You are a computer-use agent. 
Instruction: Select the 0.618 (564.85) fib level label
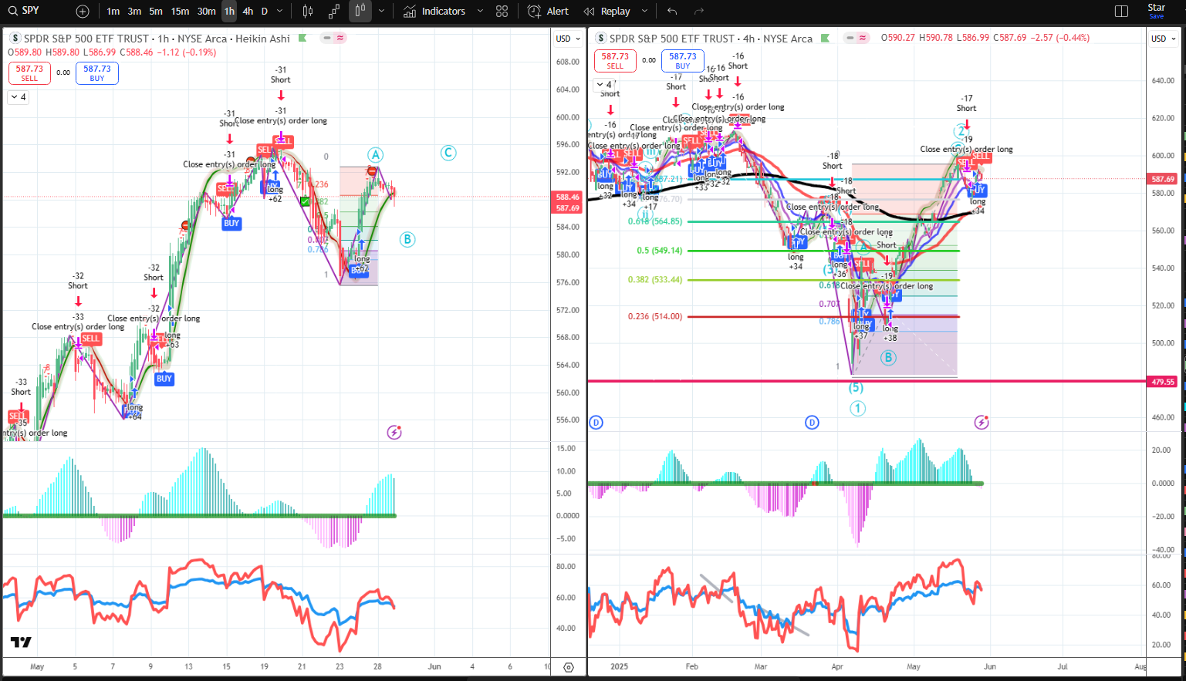click(x=655, y=221)
